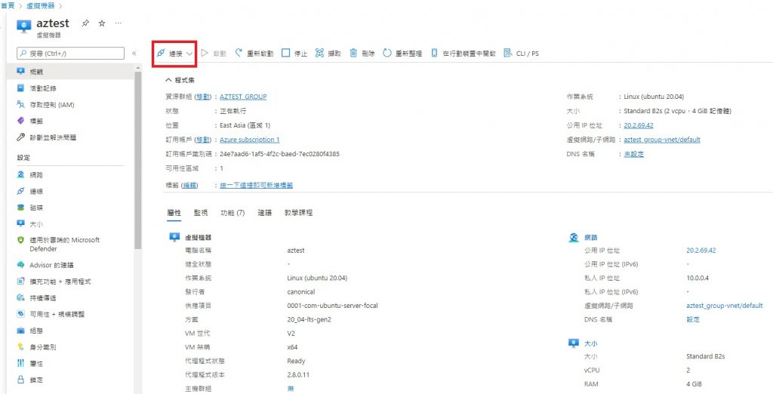
Task: Open 概觀 in the left menu
Action: tap(70, 72)
